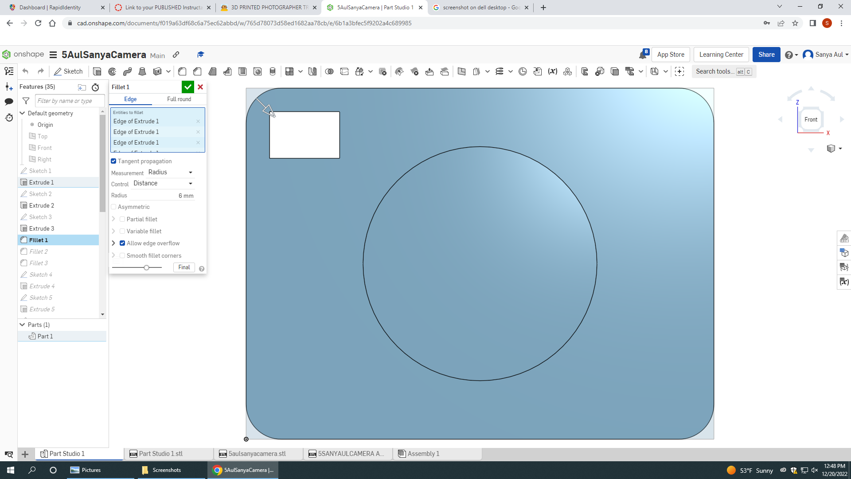Accept the fillet with green checkmark
The width and height of the screenshot is (851, 479).
[x=188, y=87]
